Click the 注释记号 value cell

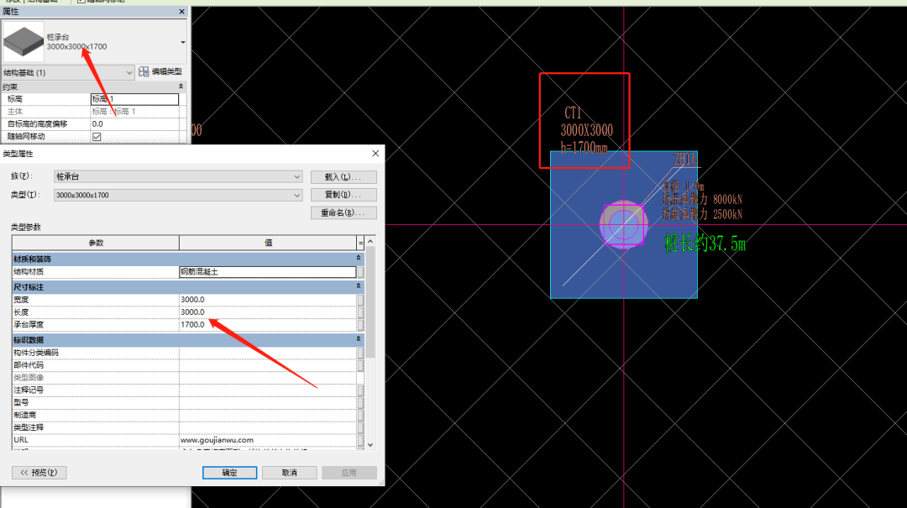click(268, 390)
